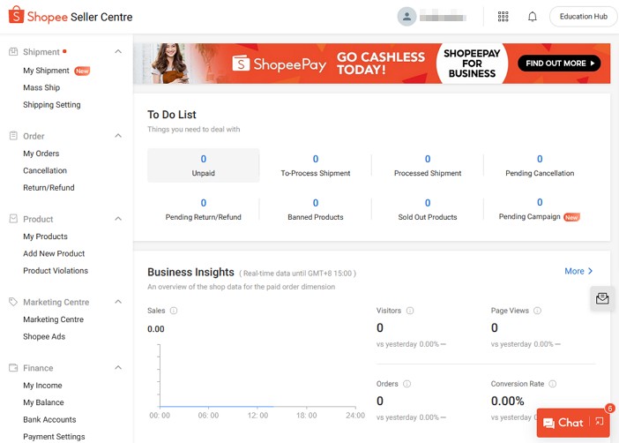The width and height of the screenshot is (619, 443).
Task: Click the ShopeePay banner image
Action: tap(371, 64)
